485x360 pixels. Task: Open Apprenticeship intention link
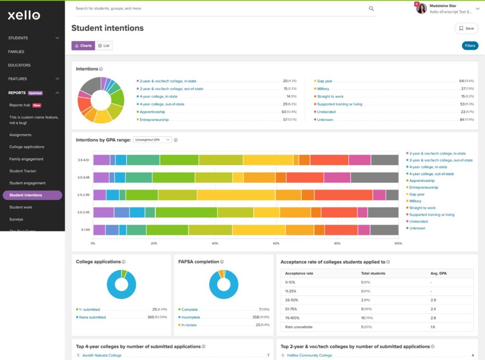point(152,112)
